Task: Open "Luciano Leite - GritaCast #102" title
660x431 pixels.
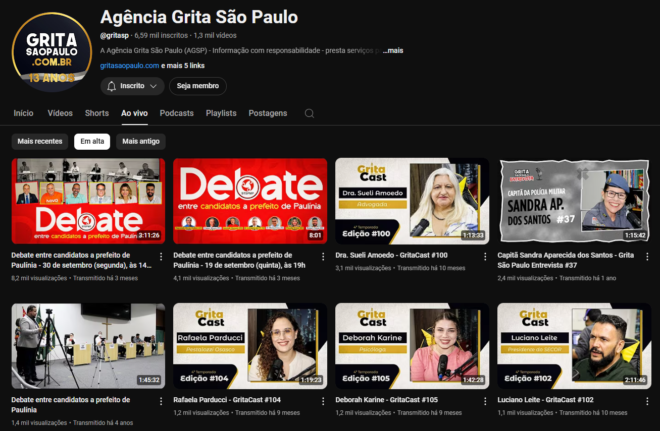Action: [x=545, y=400]
